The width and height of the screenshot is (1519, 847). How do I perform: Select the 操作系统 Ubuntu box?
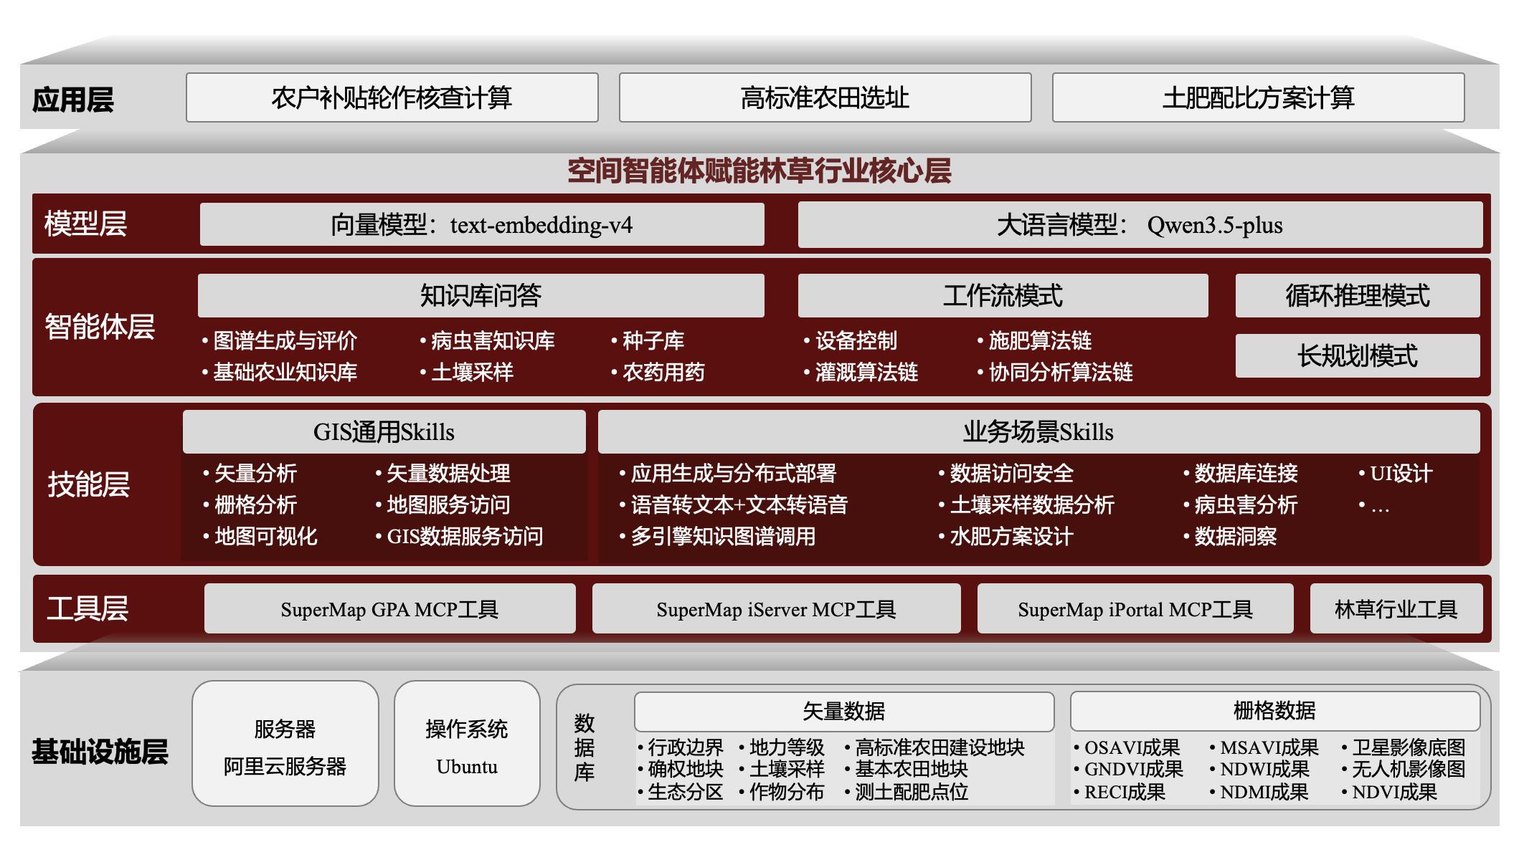pos(467,744)
